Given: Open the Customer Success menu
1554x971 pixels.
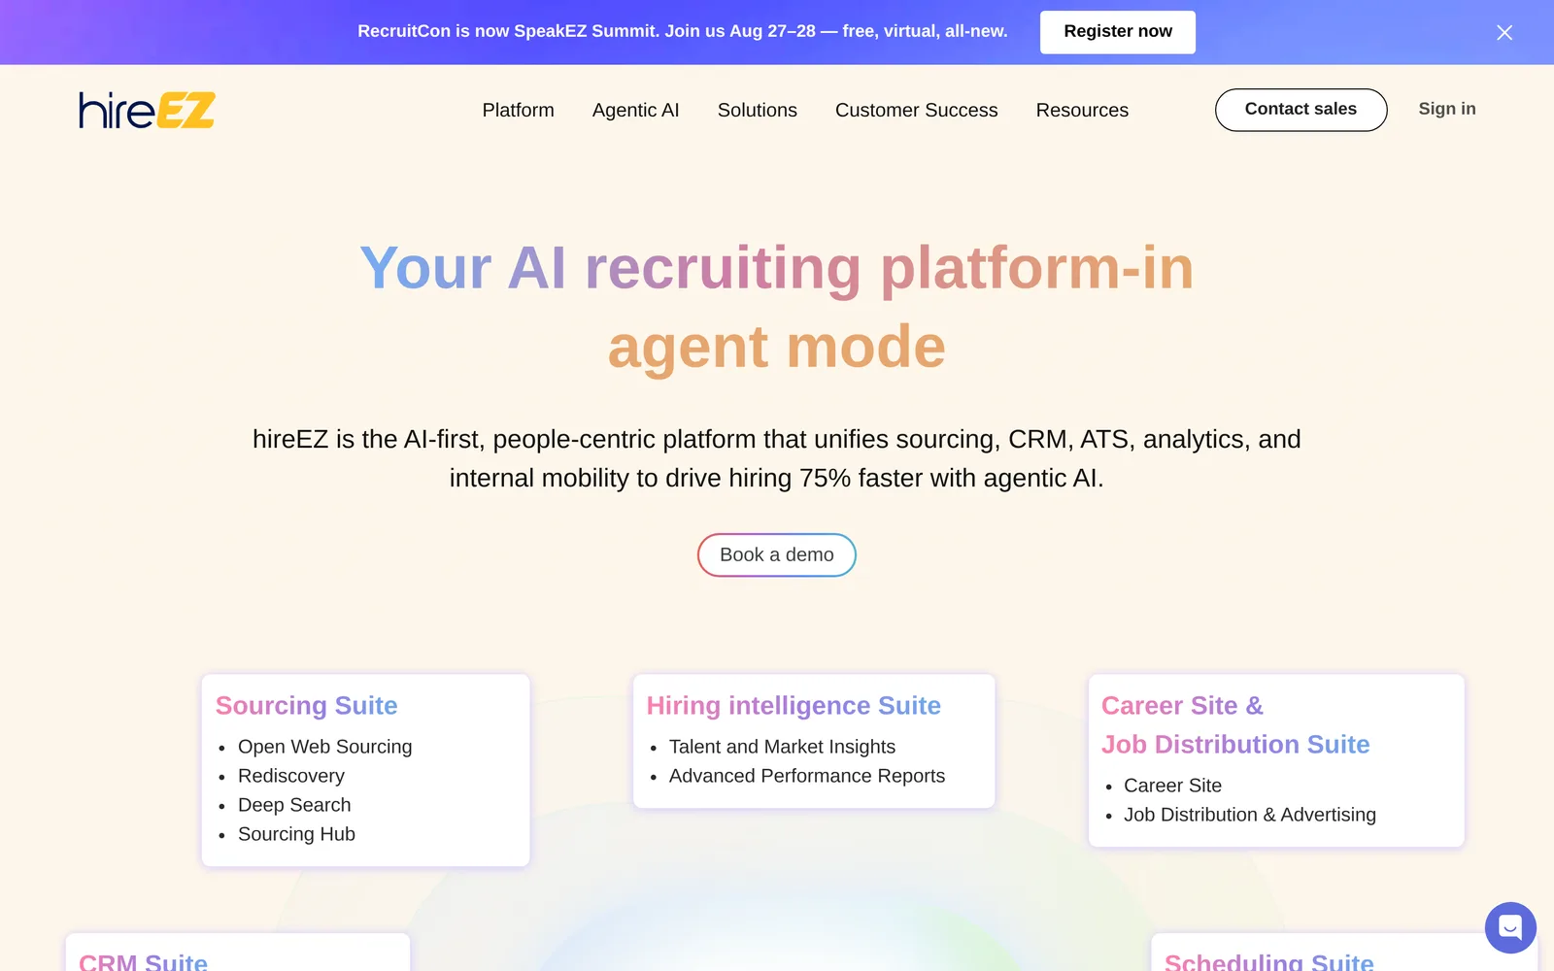Looking at the screenshot, I should pyautogui.click(x=916, y=110).
